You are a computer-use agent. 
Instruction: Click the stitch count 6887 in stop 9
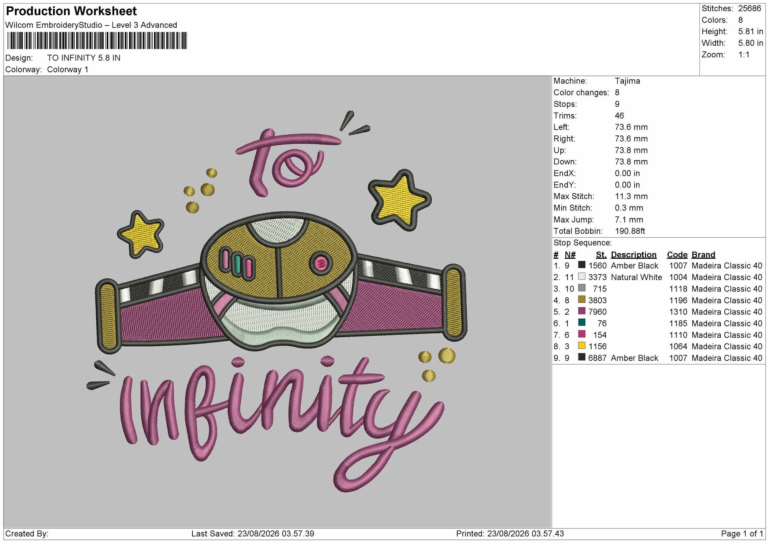597,358
